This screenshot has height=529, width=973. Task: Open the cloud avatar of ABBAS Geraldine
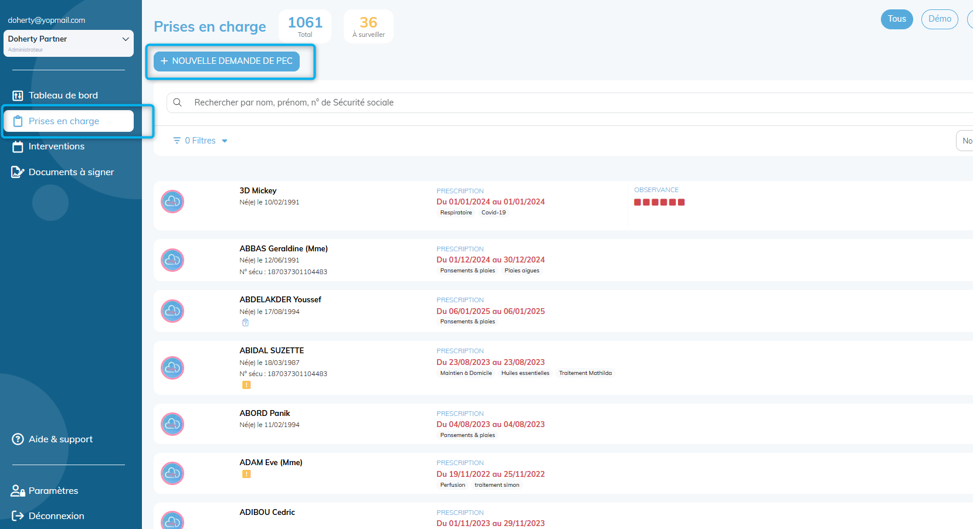172,260
